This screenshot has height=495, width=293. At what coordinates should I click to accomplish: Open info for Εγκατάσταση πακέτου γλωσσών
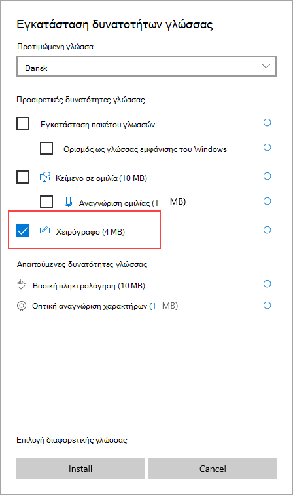[267, 123]
